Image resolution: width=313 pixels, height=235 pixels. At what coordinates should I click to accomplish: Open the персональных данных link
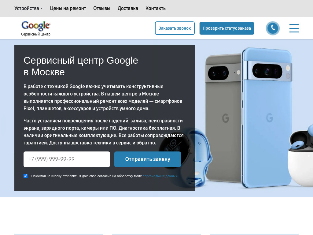pos(160,176)
